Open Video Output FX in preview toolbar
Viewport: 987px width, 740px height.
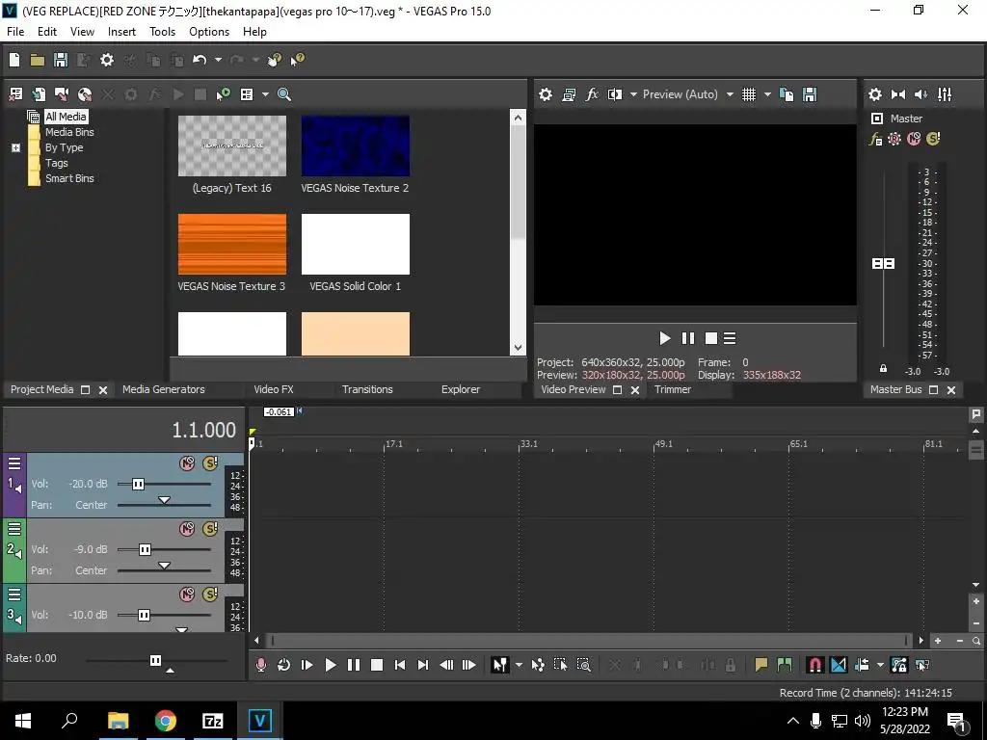[592, 94]
